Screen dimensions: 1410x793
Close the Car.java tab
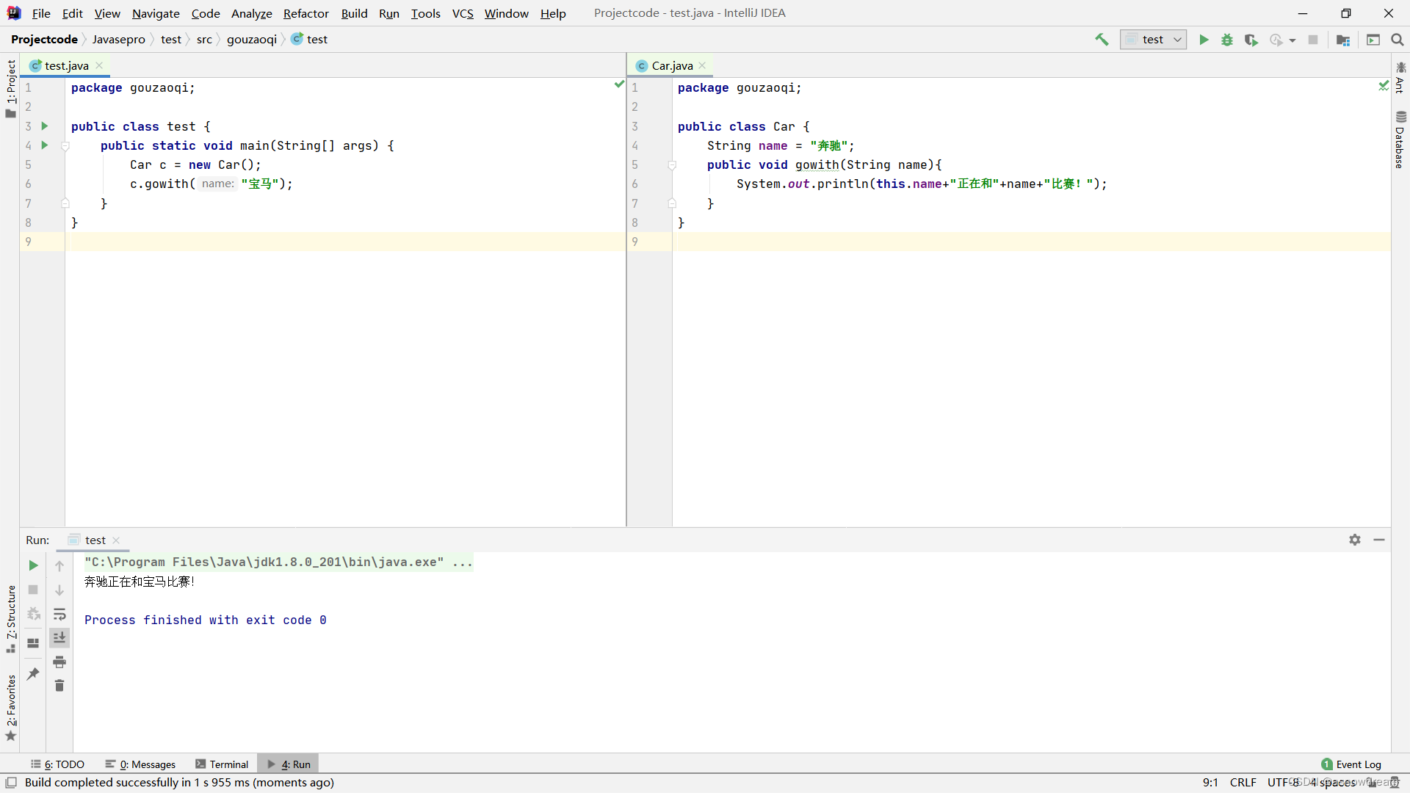tap(702, 65)
